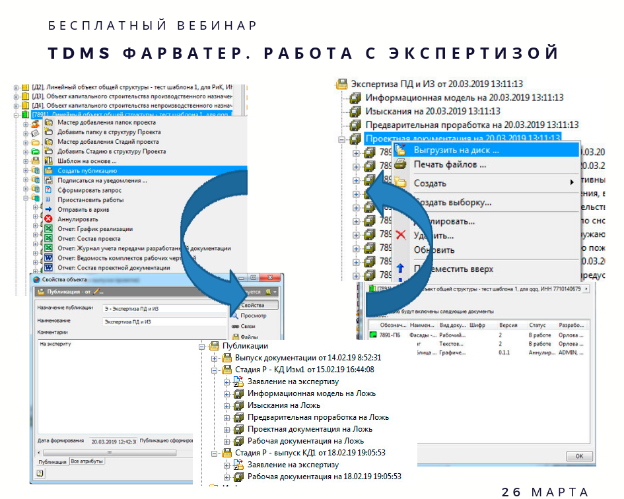The width and height of the screenshot is (624, 499).
Task: Click the magnifier 'Просмотр' icon
Action: pos(235,315)
